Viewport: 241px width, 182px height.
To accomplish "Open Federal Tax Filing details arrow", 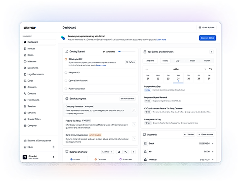I will 134,124.
